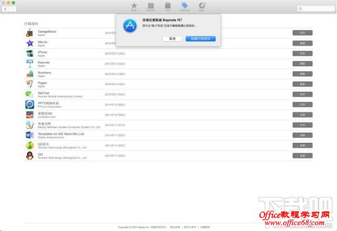Viewport: 337px width, 231px height.
Task: Click the gray button in 有道词典 row
Action: point(302,125)
